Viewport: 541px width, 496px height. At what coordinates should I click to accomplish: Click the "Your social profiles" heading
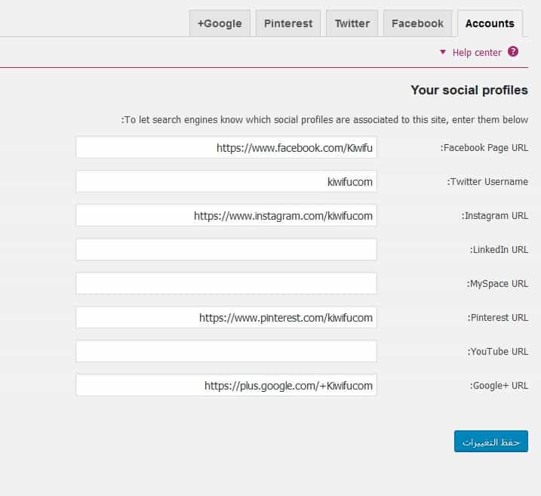[469, 90]
